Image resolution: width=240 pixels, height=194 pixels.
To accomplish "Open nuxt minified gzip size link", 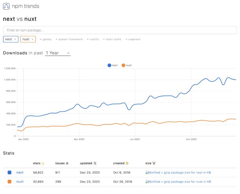I will pyautogui.click(x=178, y=182).
